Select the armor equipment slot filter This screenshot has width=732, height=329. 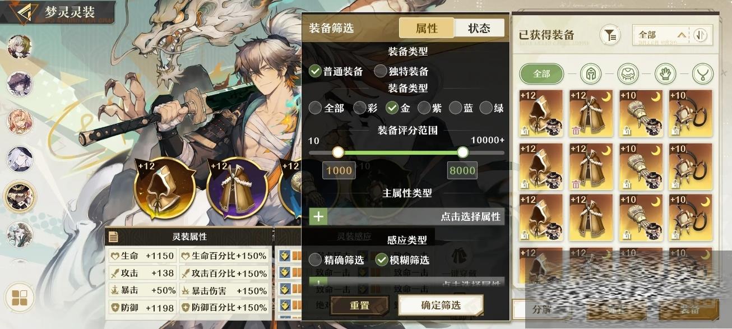point(628,73)
